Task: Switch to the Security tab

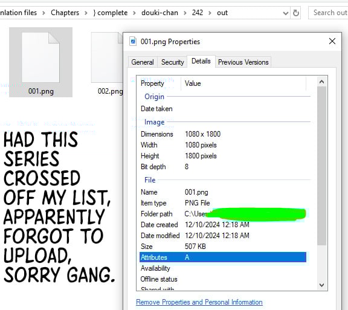Action: (x=172, y=62)
